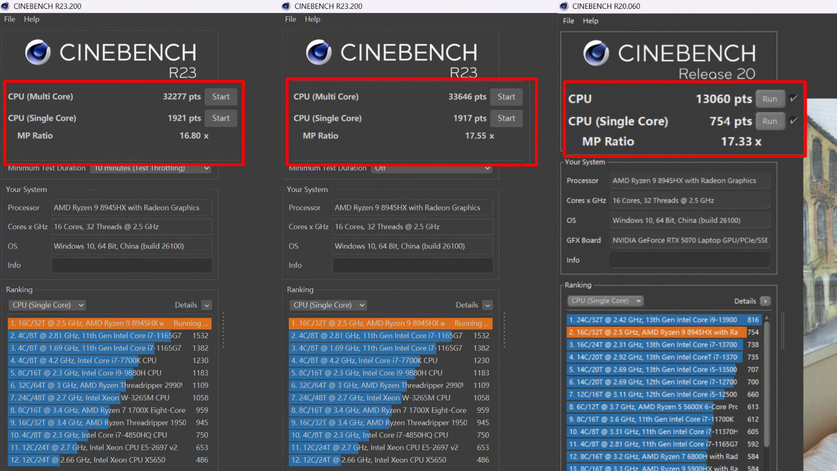Viewport: 837px width, 471px height.
Task: Click the Cinebench logo in the middle R23 window
Action: 319,52
